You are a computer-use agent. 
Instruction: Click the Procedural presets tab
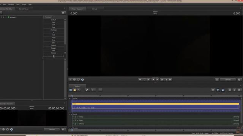(48, 17)
